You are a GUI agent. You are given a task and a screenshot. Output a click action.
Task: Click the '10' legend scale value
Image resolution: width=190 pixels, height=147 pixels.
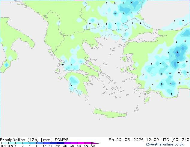click(37, 146)
